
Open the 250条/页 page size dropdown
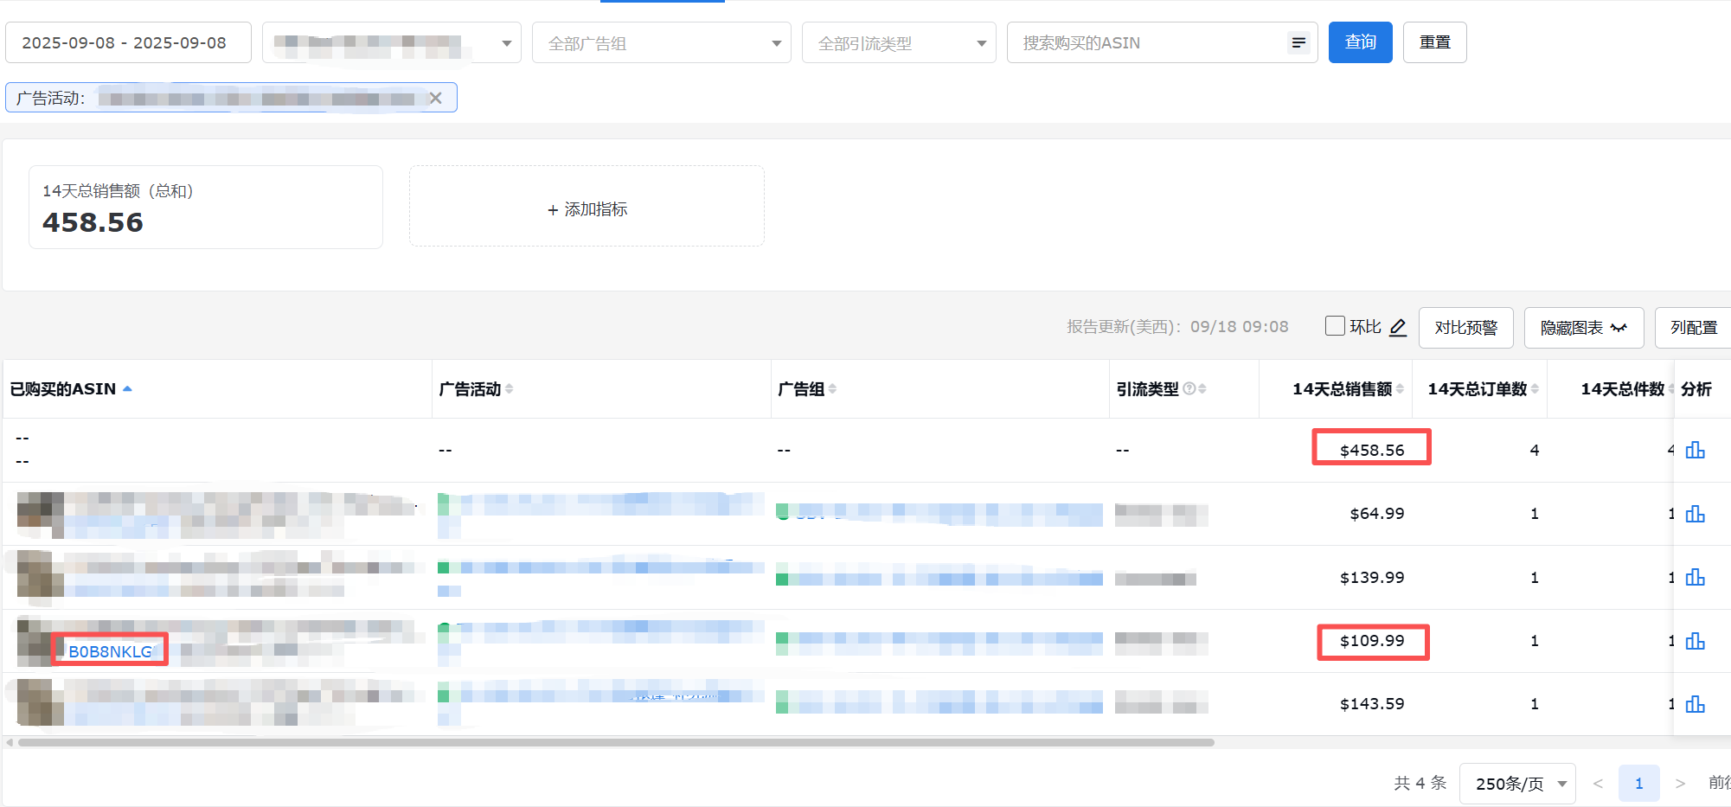click(x=1516, y=784)
